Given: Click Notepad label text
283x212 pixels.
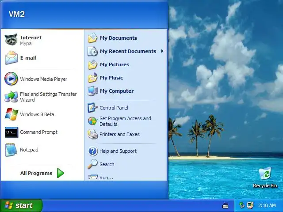Looking at the screenshot, I should (x=29, y=150).
